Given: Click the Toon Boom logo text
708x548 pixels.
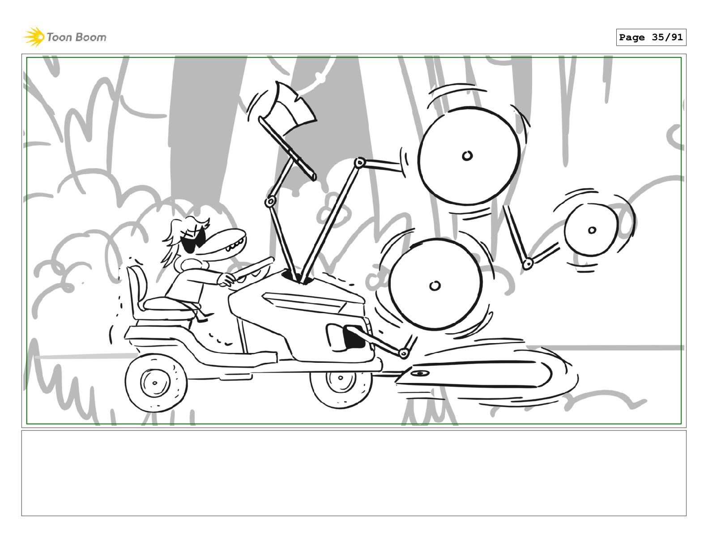Looking at the screenshot, I should [x=77, y=37].
